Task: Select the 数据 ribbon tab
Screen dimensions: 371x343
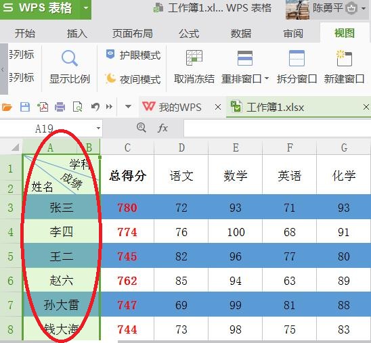Action: pyautogui.click(x=241, y=33)
